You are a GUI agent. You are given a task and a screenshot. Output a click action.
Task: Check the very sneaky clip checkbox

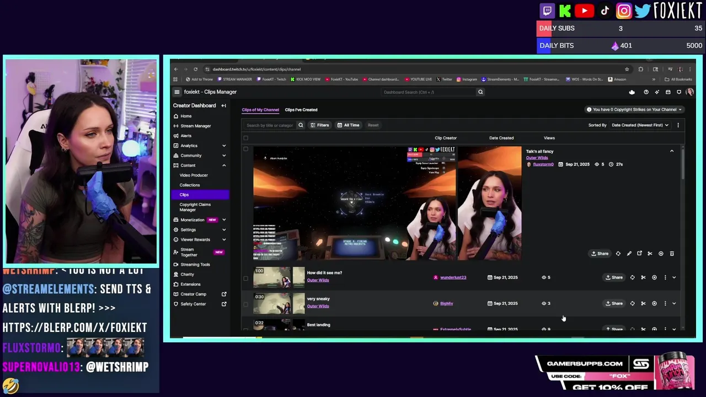[246, 304]
